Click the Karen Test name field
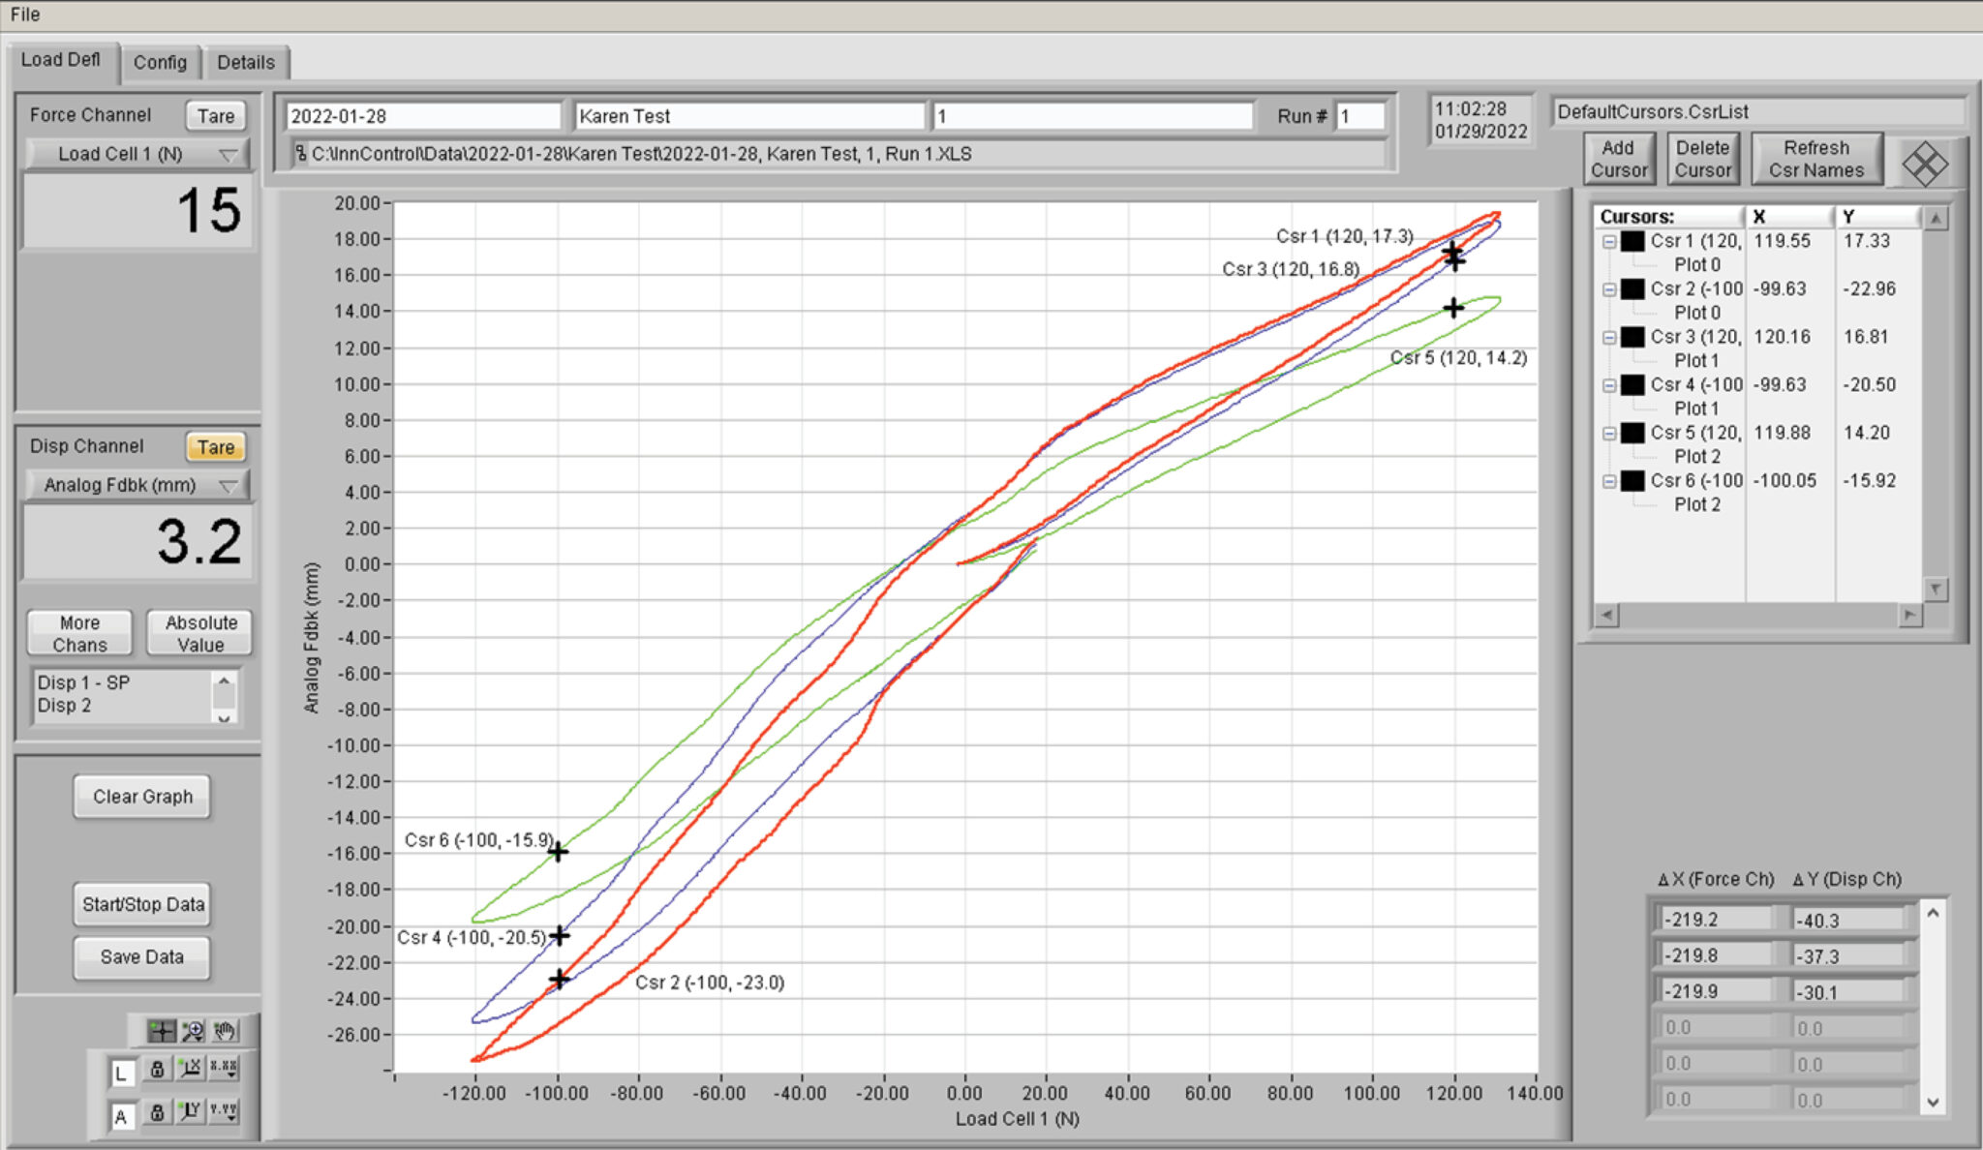The width and height of the screenshot is (1983, 1150). click(749, 116)
